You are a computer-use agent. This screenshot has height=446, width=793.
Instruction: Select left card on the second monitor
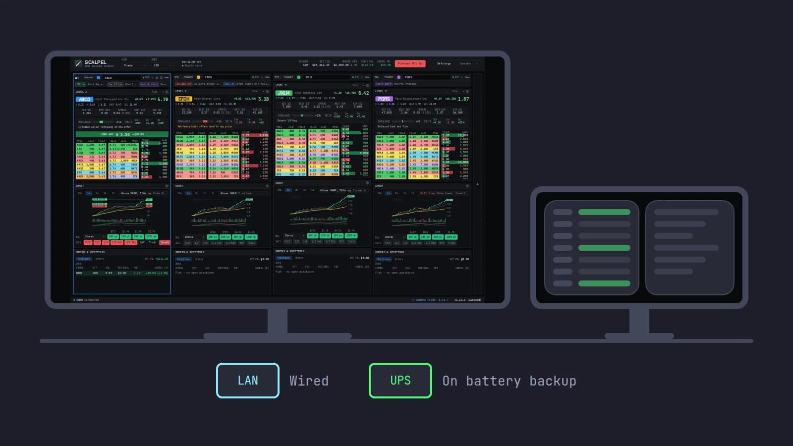click(592, 248)
